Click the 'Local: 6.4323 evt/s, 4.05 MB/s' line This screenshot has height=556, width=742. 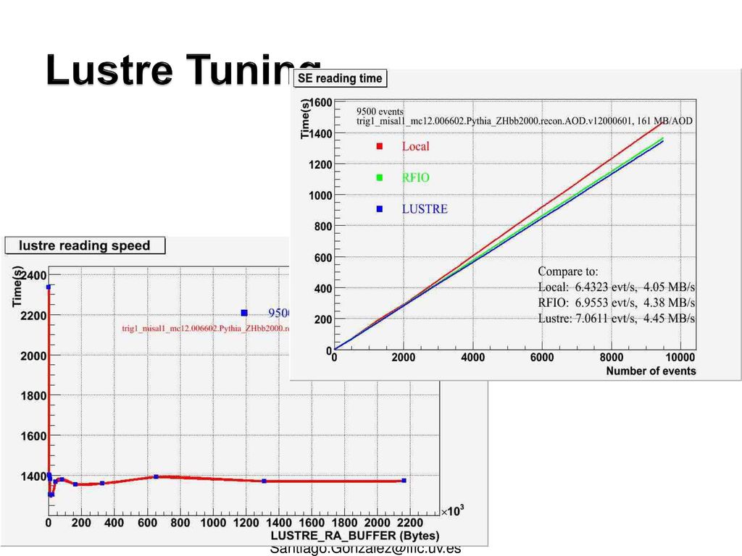[x=617, y=287]
